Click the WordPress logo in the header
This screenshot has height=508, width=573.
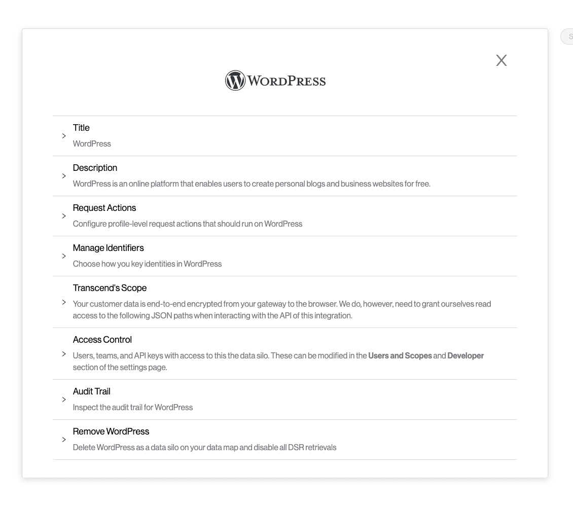(x=275, y=81)
